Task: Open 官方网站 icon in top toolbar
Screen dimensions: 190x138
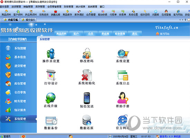Action: point(178,13)
